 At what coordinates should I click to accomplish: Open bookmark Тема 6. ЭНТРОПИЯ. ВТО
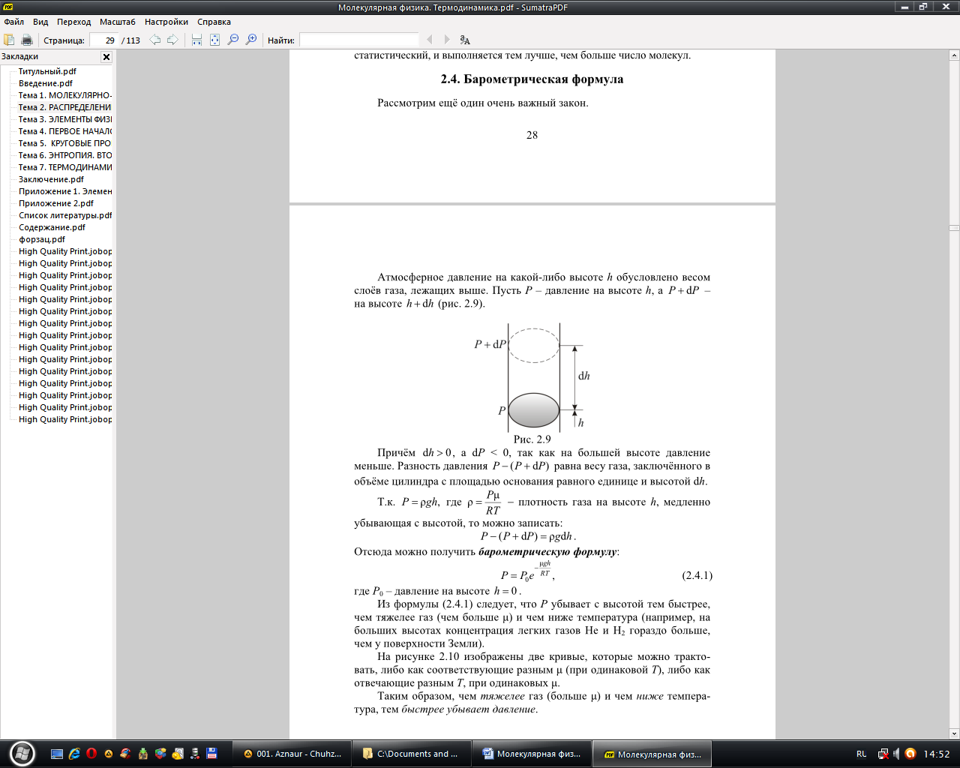tap(65, 155)
